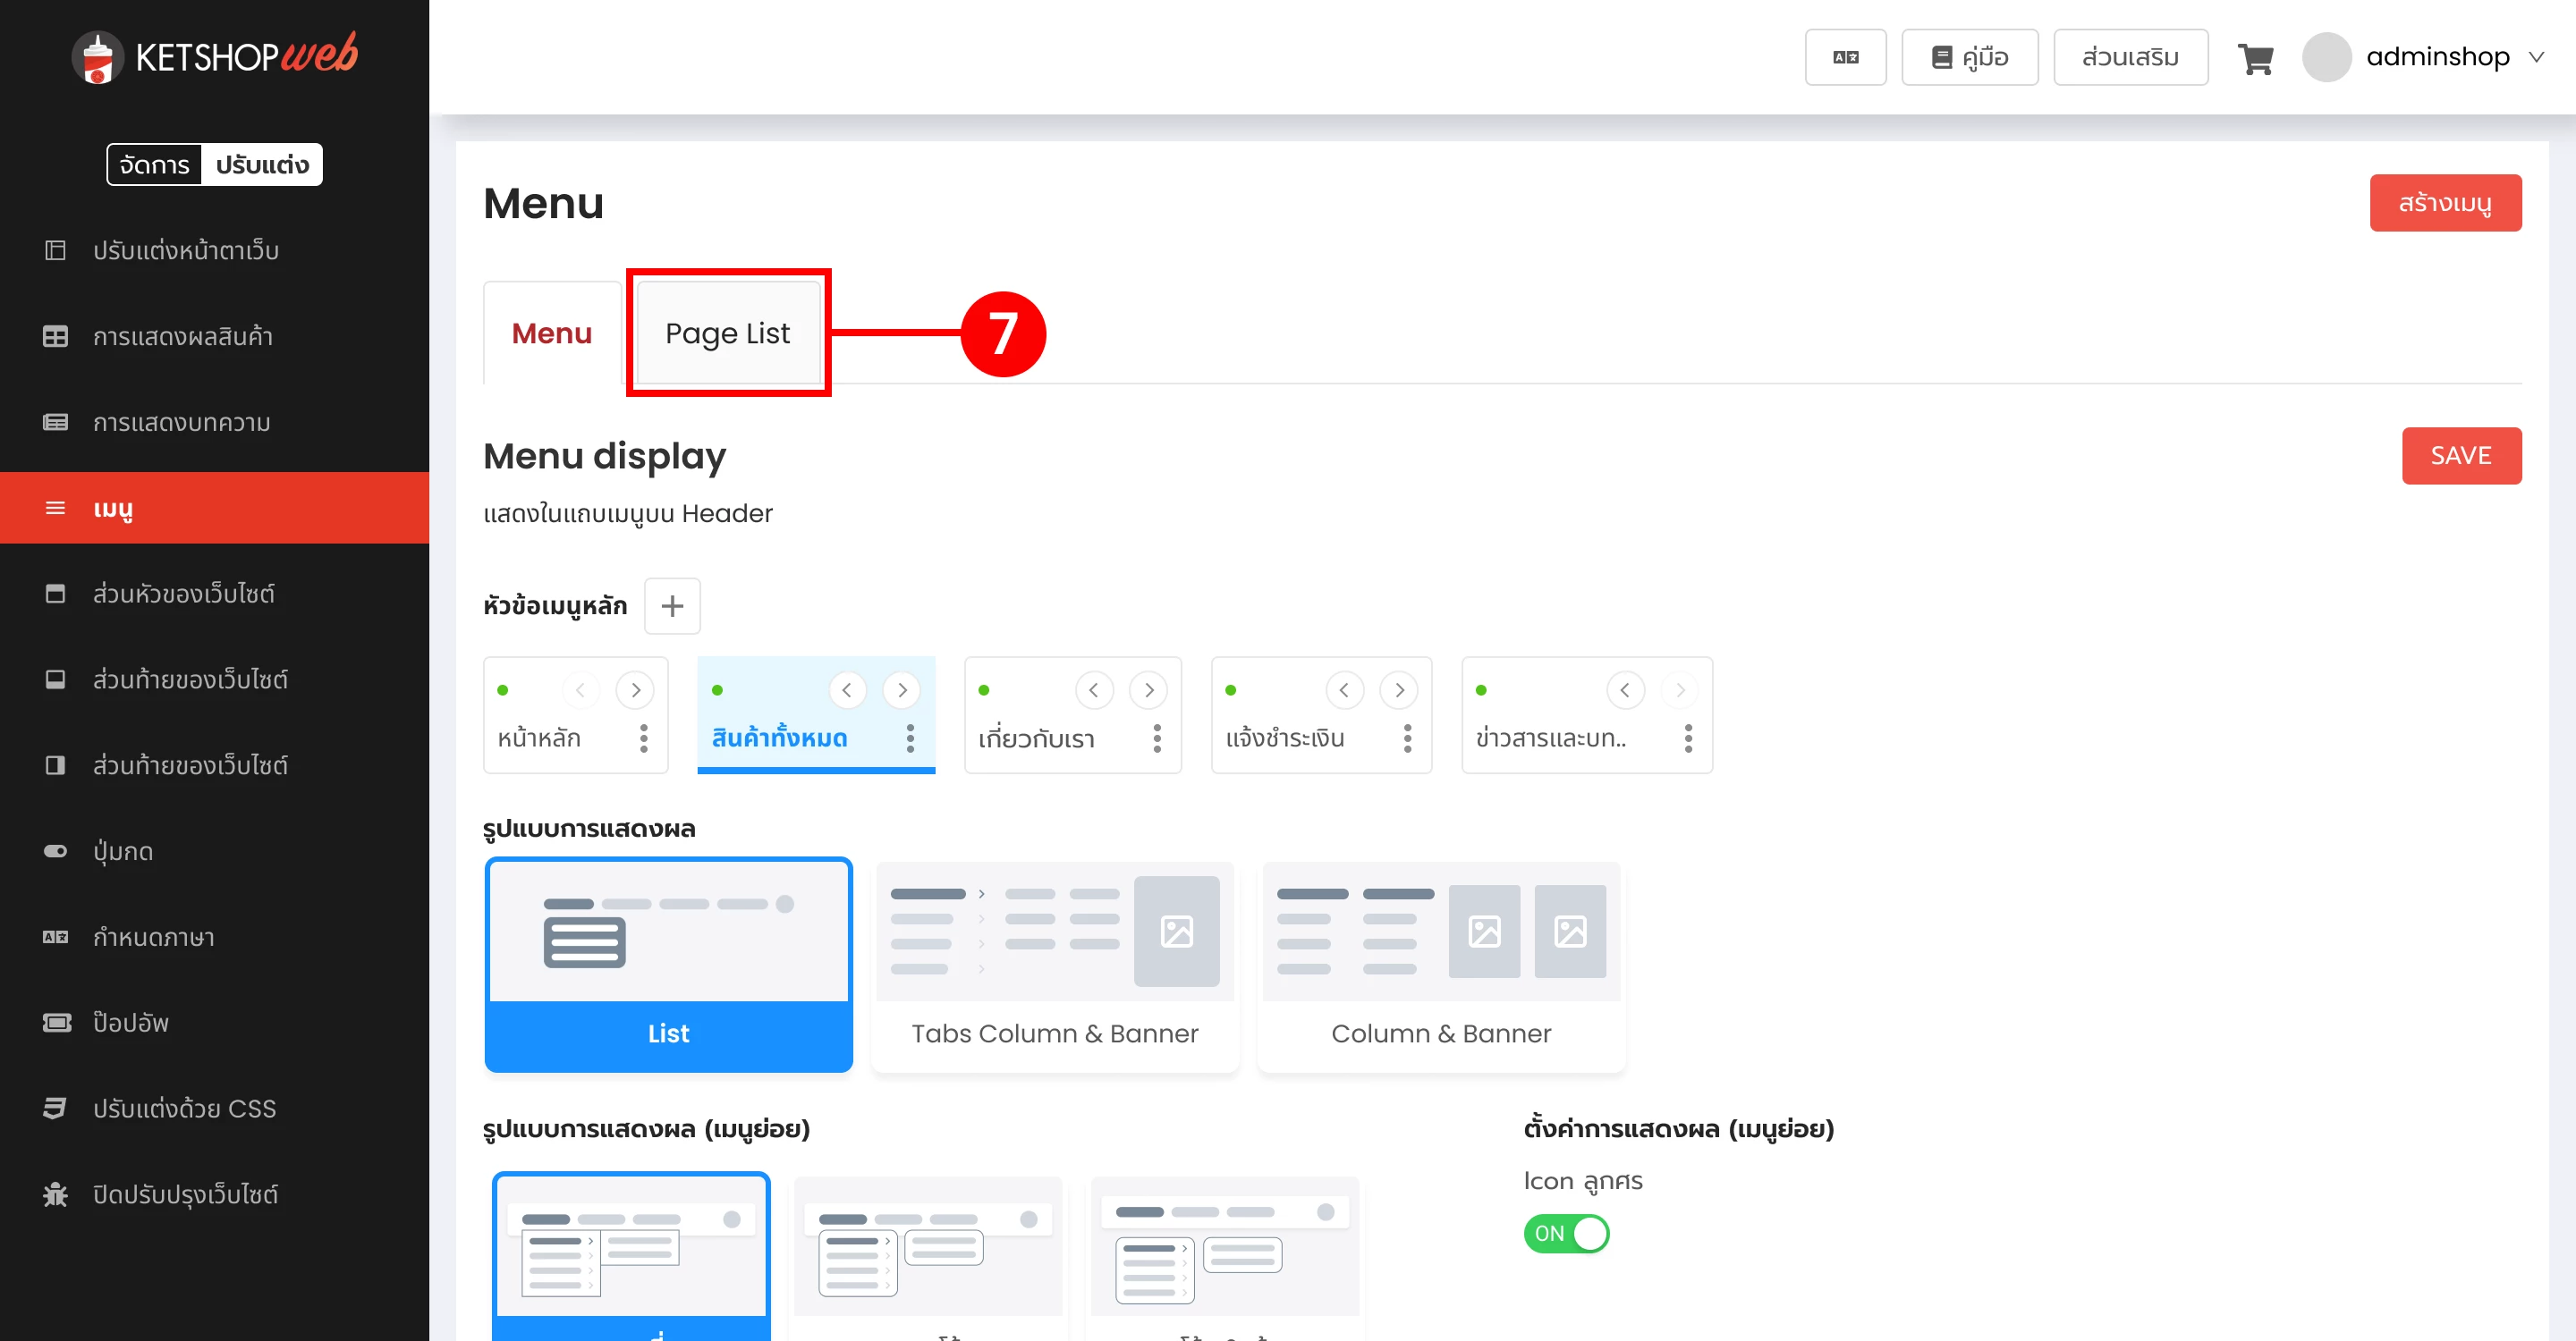The width and height of the screenshot is (2576, 1341).
Task: Move หน้าหลัก menu right with arrow
Action: (x=635, y=689)
